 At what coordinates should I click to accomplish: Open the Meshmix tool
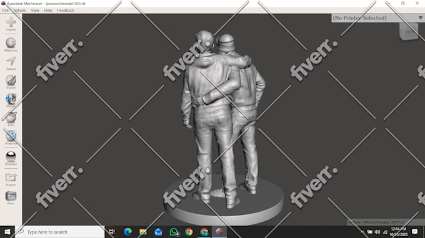pyautogui.click(x=11, y=45)
